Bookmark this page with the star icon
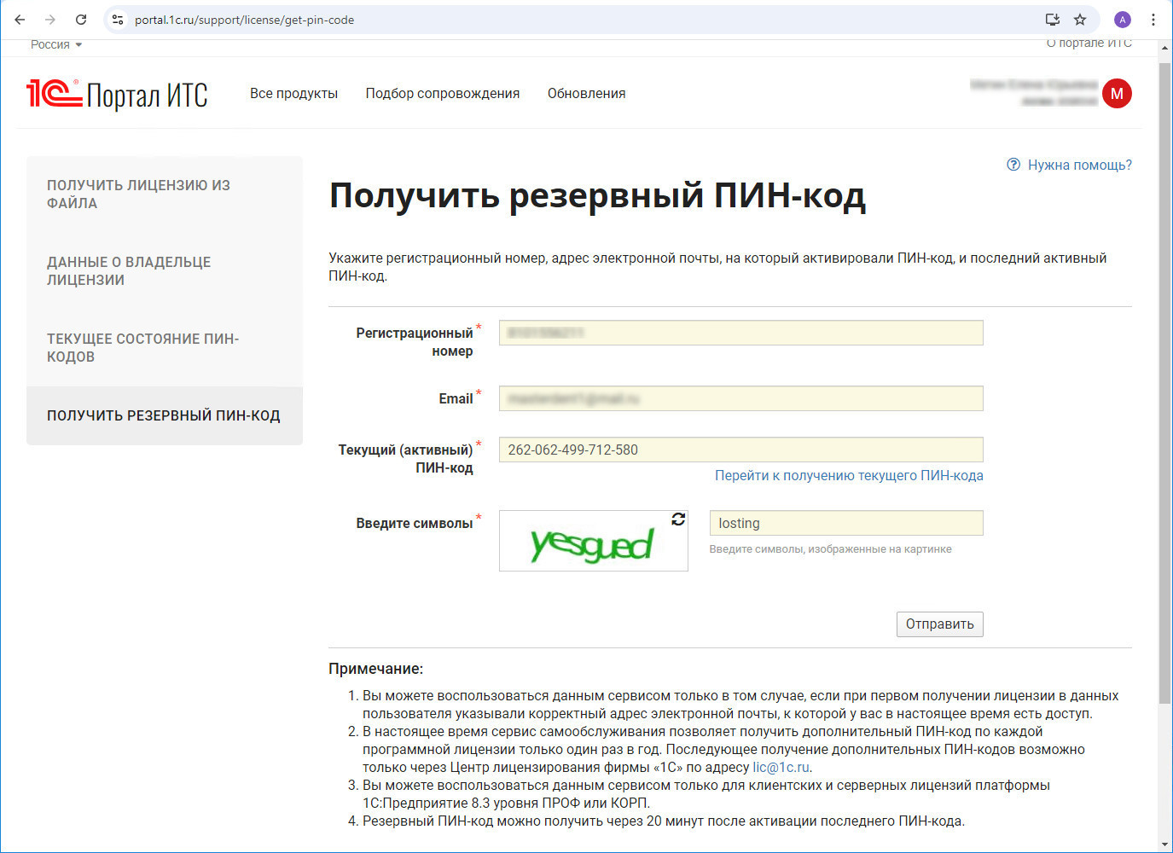The width and height of the screenshot is (1173, 853). [x=1080, y=20]
